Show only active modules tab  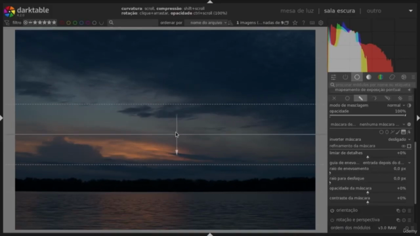tap(345, 77)
